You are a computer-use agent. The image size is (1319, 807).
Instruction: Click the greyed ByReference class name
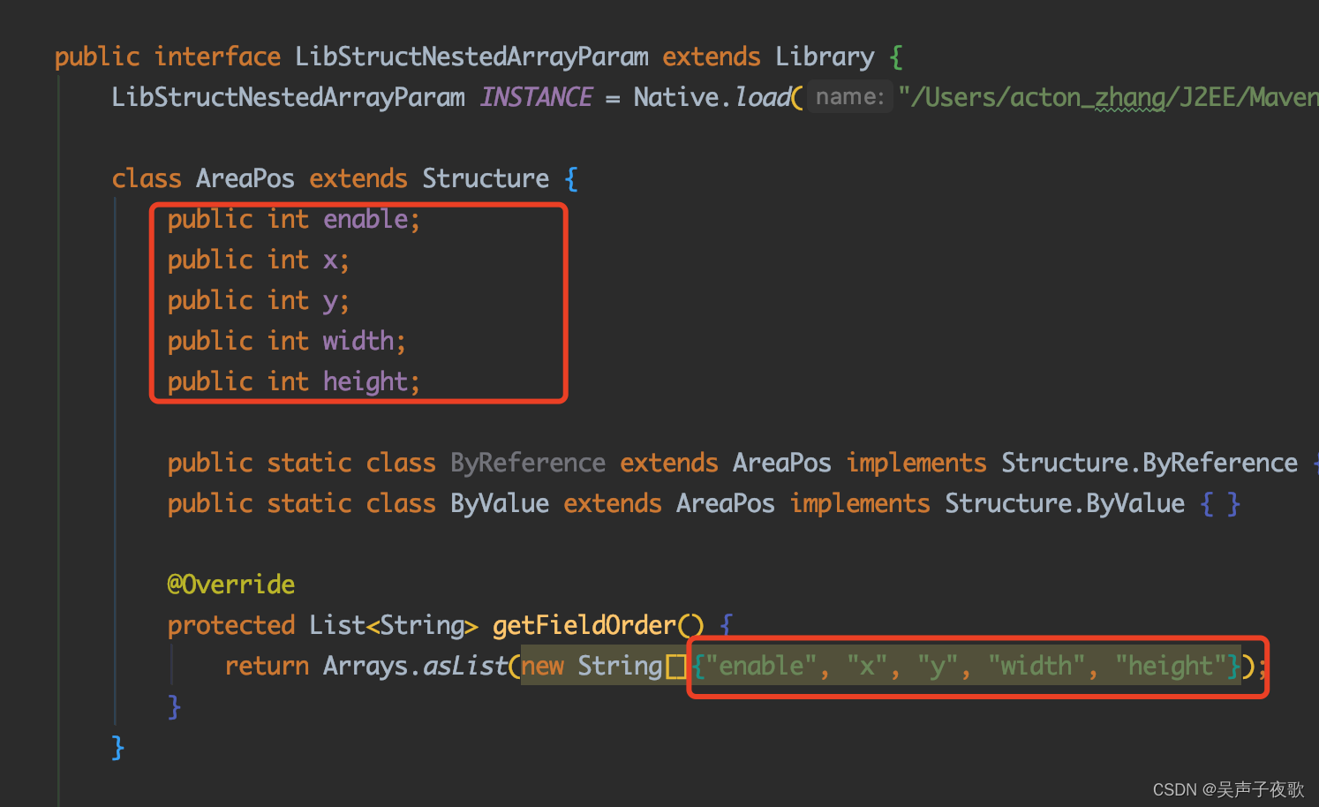pos(528,463)
